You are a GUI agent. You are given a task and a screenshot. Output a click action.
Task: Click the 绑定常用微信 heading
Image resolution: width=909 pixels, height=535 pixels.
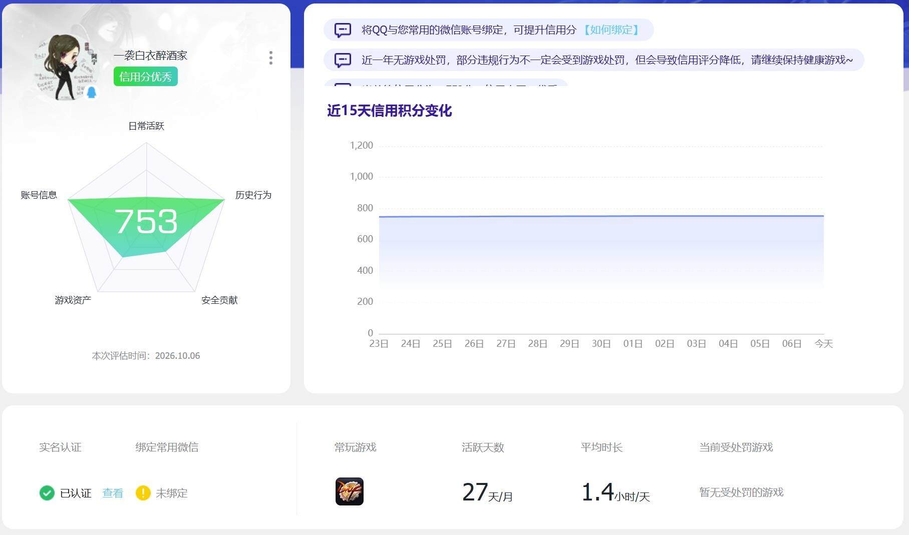[x=167, y=447]
